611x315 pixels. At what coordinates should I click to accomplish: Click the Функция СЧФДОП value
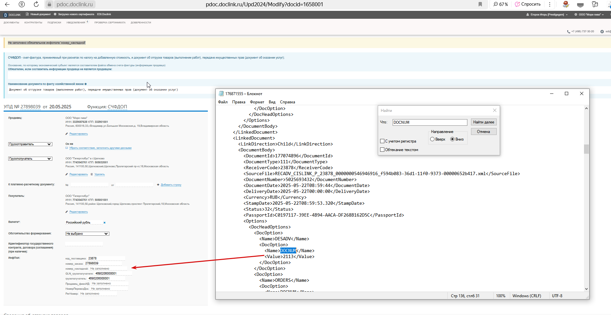(x=117, y=107)
